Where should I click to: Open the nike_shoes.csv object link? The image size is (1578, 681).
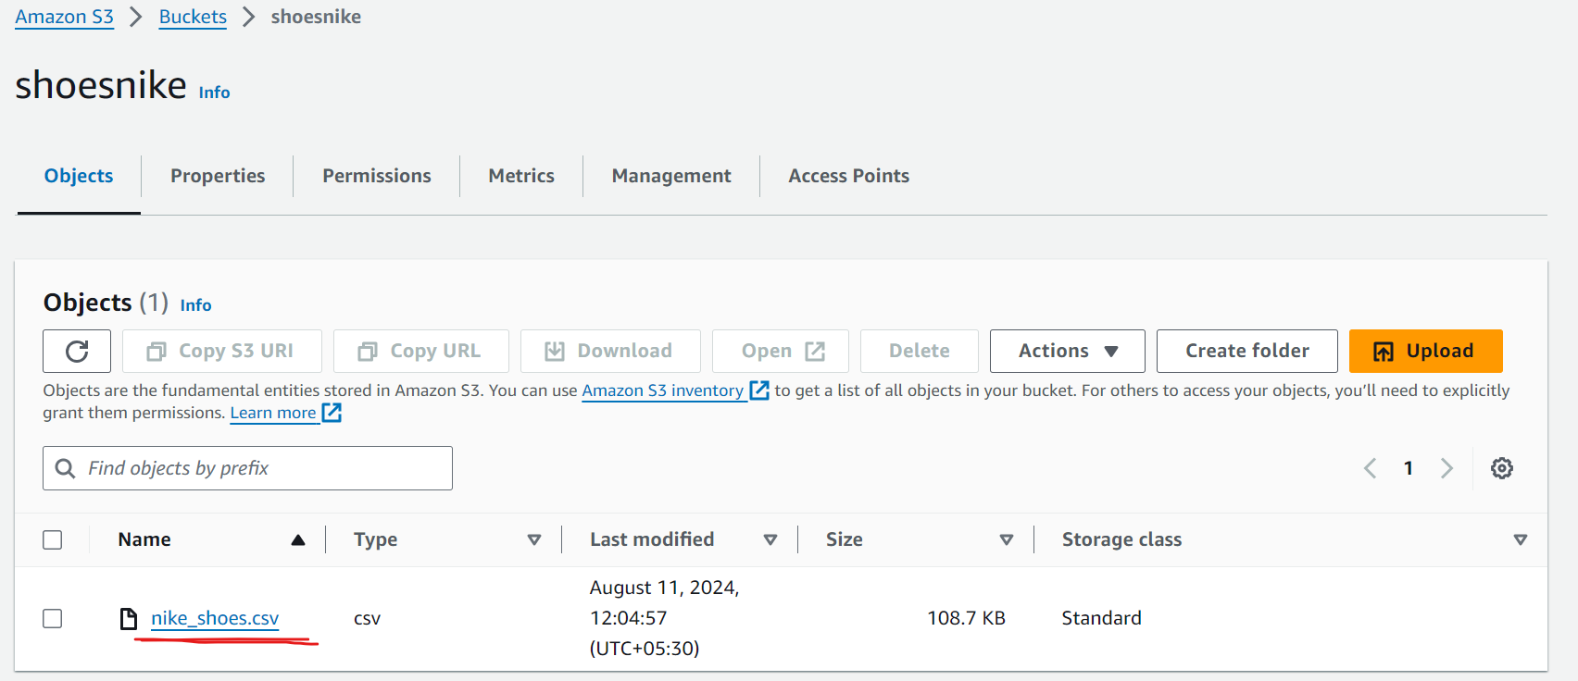[x=215, y=618]
